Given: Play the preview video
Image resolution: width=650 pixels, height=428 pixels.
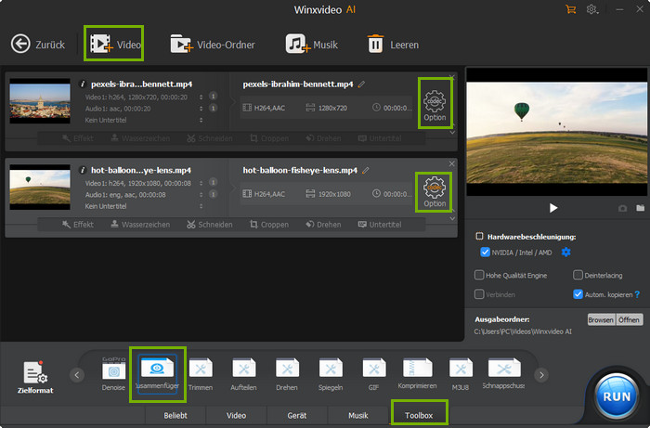Looking at the screenshot, I should point(553,209).
